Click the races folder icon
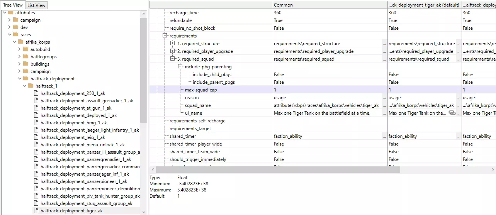The width and height of the screenshot is (496, 215). 15,35
